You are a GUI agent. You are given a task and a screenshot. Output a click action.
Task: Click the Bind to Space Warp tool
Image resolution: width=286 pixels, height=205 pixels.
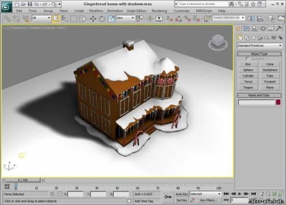tap(26, 19)
